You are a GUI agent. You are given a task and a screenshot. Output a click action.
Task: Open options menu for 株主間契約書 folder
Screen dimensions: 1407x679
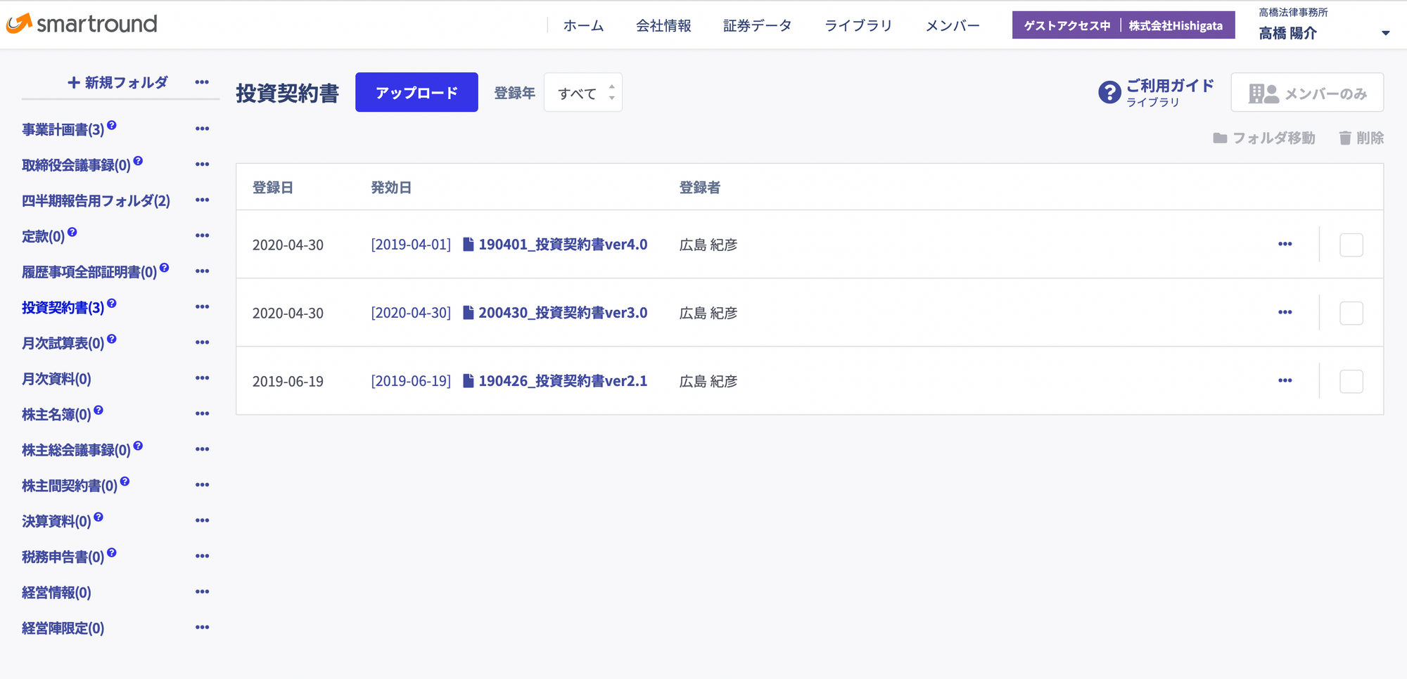pyautogui.click(x=202, y=485)
